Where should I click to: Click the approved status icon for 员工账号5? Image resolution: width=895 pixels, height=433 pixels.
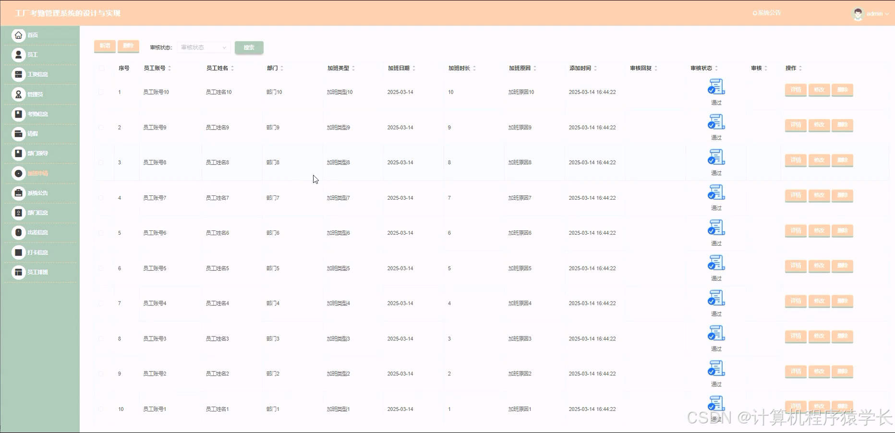[716, 263]
